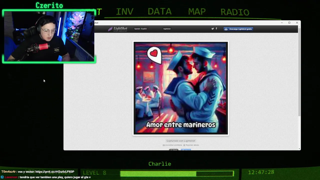Screen dimensions: 320x180
Task: Open the Facebook icon in the header
Action: click(216, 29)
